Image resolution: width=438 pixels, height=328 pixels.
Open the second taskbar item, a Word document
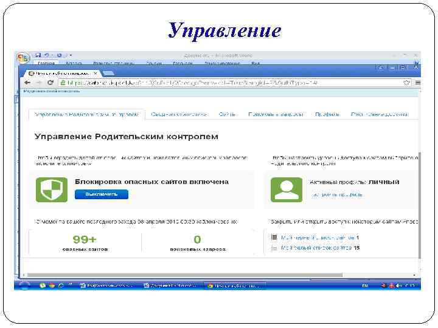click(170, 285)
